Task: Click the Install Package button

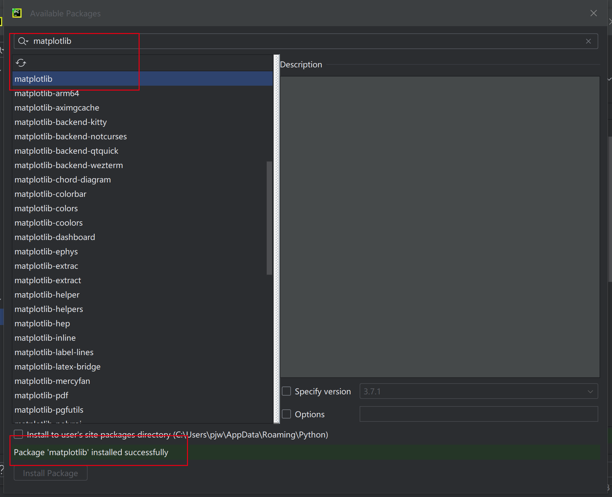Action: (51, 473)
